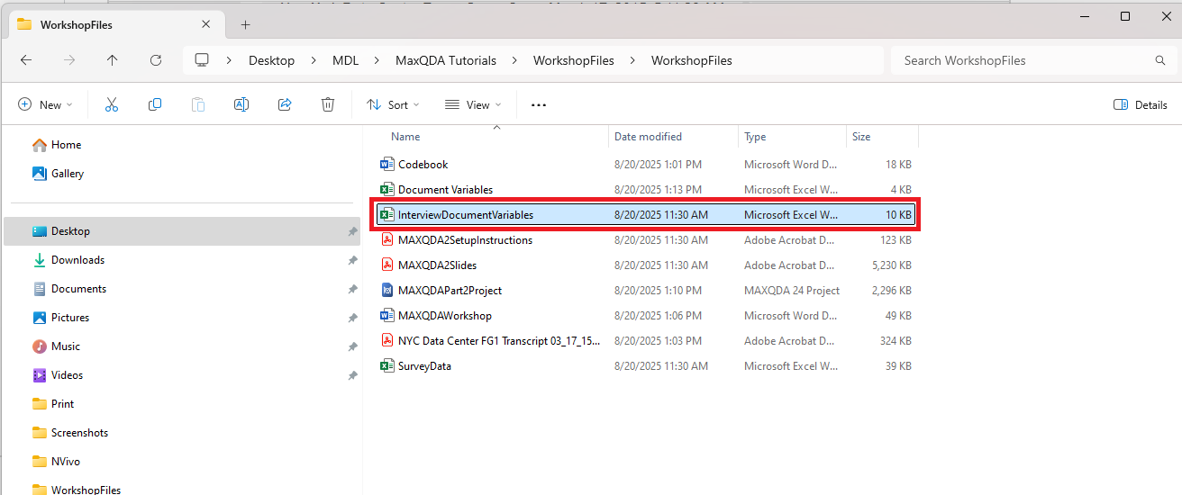Click the pin icon beside Videos

coord(352,375)
